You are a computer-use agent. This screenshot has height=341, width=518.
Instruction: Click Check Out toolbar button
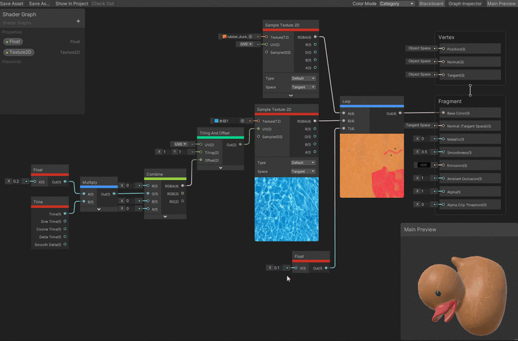(103, 3)
